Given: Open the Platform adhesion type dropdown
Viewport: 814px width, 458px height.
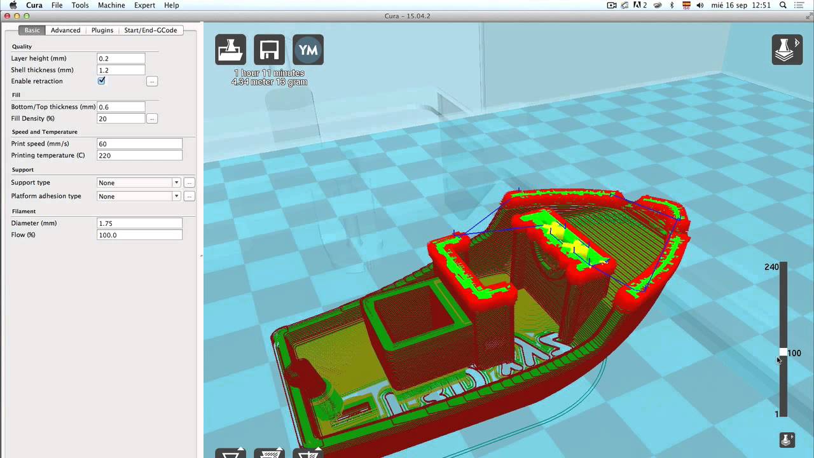Looking at the screenshot, I should pyautogui.click(x=139, y=197).
